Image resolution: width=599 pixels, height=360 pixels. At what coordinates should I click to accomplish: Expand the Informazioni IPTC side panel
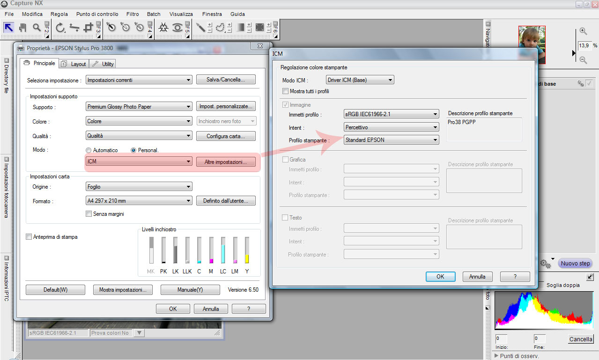click(x=6, y=257)
